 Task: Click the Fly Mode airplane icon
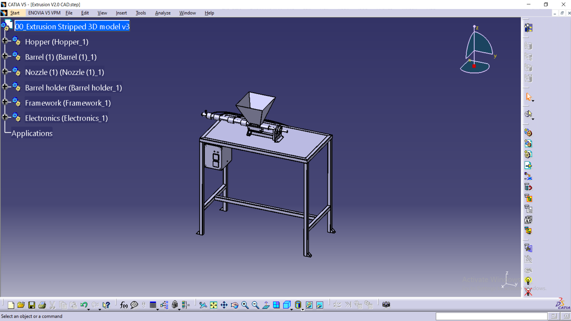203,305
